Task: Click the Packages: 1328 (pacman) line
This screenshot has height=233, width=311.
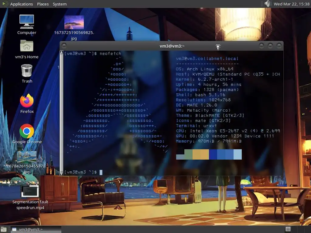Action: [207, 89]
